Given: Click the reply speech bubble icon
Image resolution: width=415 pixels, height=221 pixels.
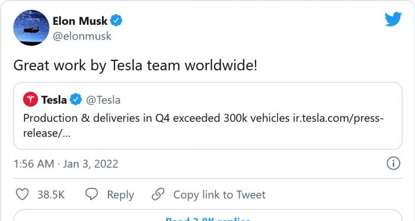Looking at the screenshot, I should [91, 194].
